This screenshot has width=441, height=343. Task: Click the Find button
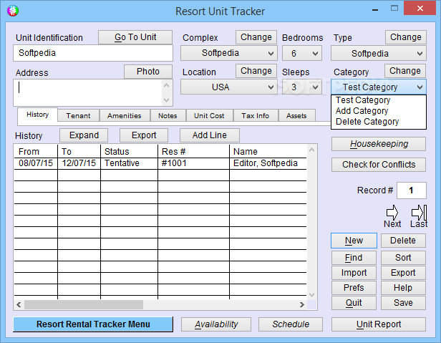click(354, 258)
